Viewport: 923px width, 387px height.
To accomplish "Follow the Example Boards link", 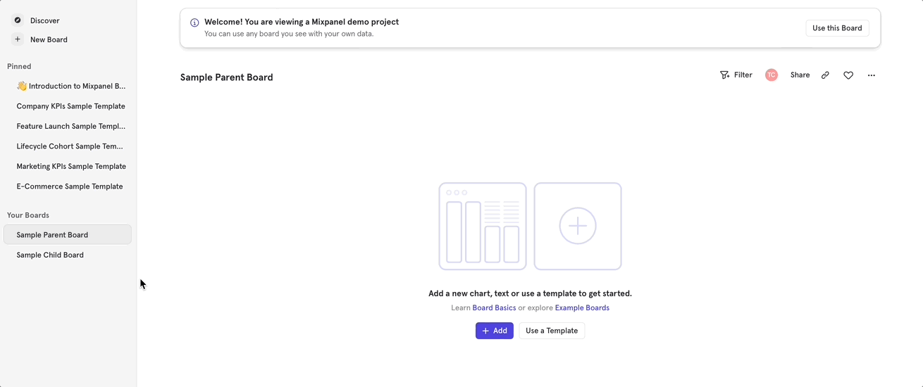I will point(582,308).
